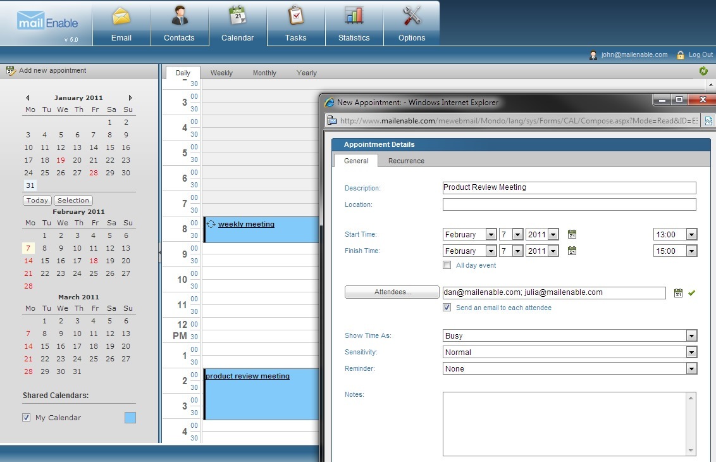
Task: Select highlighted February 7 date
Action: pyautogui.click(x=28, y=248)
